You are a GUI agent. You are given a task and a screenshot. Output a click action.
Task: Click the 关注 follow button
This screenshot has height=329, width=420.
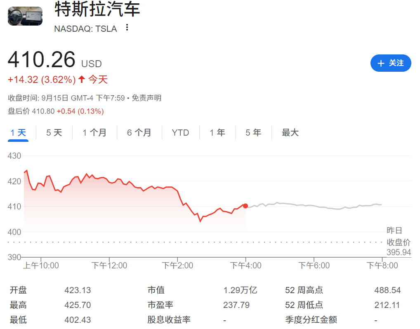coord(391,63)
